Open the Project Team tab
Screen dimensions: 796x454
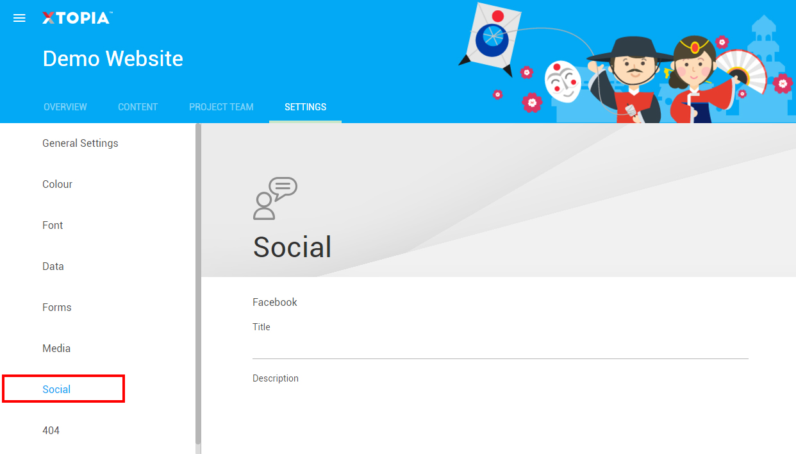pyautogui.click(x=221, y=107)
